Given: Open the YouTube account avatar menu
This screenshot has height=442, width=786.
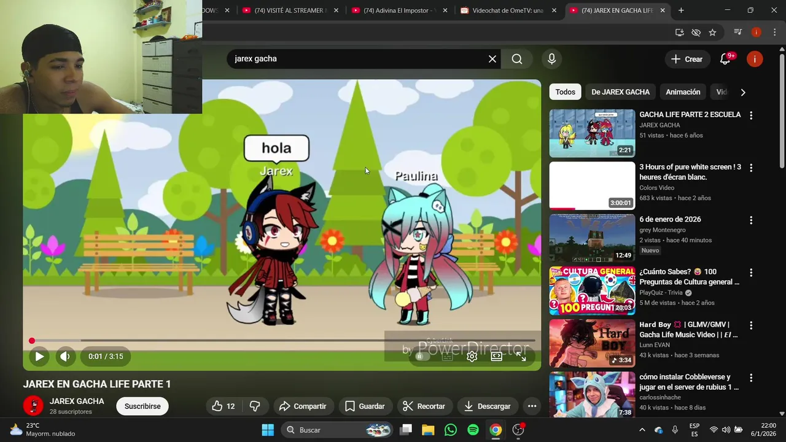Looking at the screenshot, I should (755, 59).
